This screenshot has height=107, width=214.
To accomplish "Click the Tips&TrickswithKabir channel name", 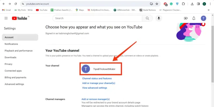I will [104, 69].
